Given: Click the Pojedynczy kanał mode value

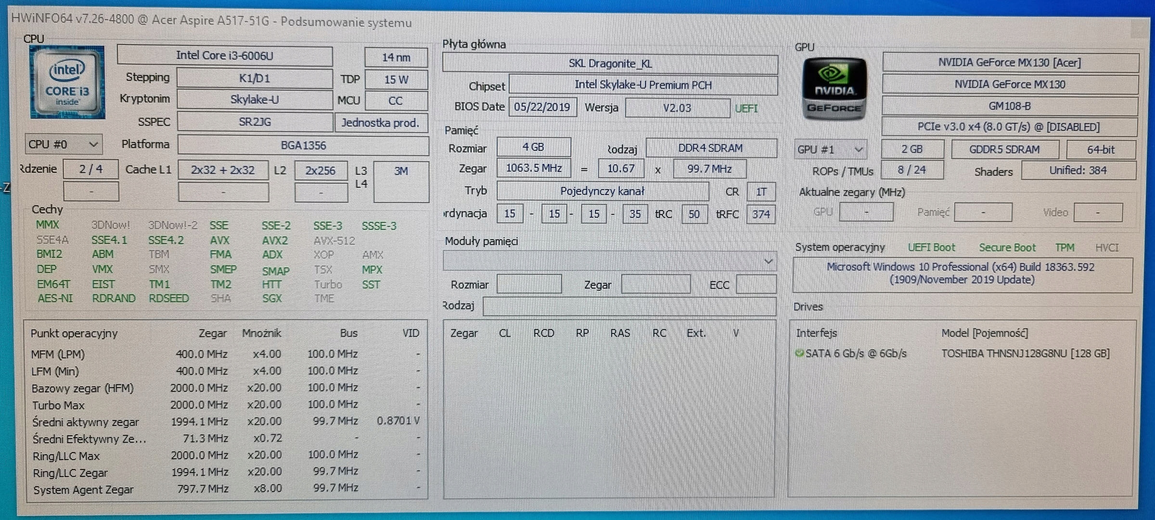Looking at the screenshot, I should 603,191.
